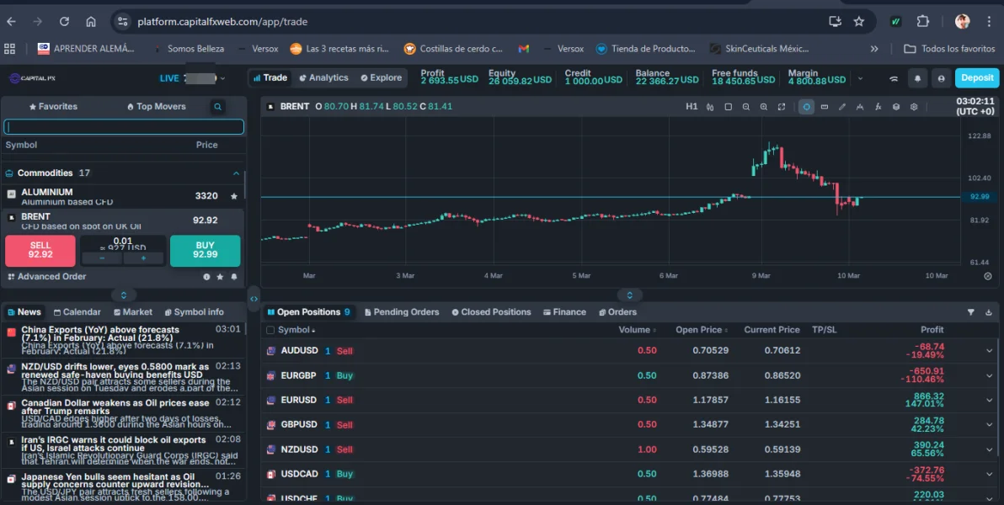Collapse the Commodities category
Viewport: 1004px width, 505px height.
click(236, 173)
